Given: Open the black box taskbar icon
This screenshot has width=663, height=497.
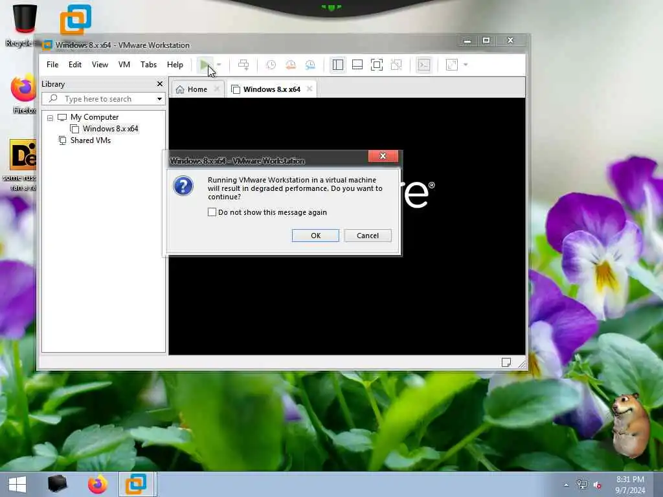Looking at the screenshot, I should (x=58, y=484).
